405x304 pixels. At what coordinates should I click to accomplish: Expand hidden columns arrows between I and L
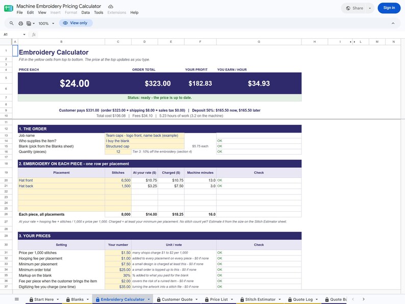(x=352, y=42)
